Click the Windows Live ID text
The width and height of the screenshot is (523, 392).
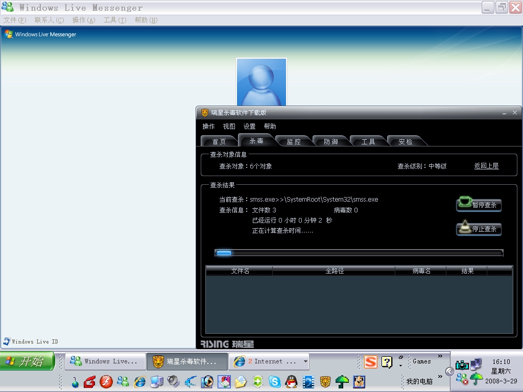click(35, 341)
